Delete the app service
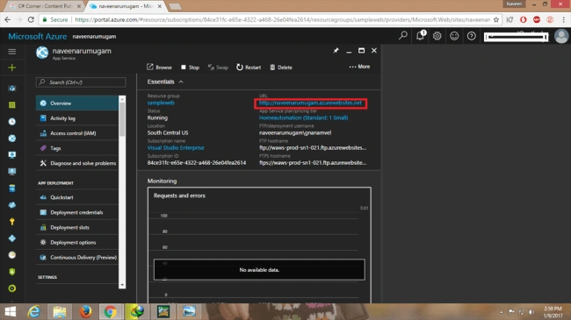The image size is (571, 320). click(281, 68)
